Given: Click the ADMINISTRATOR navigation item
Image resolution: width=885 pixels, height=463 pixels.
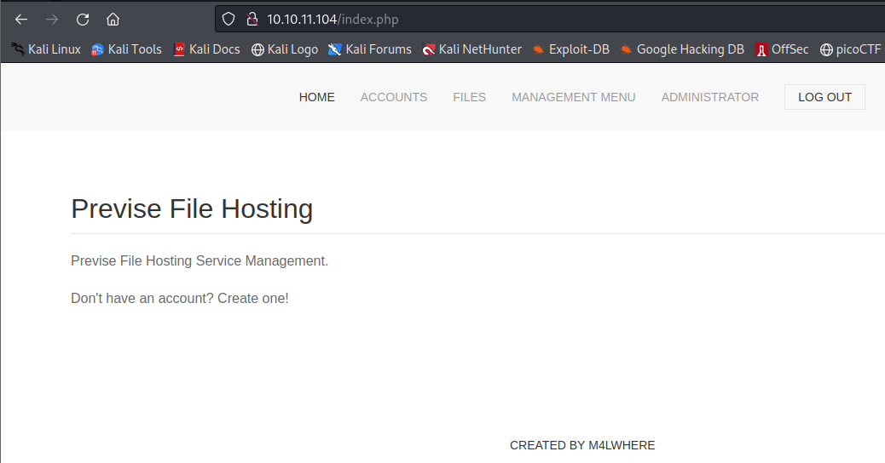Looking at the screenshot, I should [710, 97].
